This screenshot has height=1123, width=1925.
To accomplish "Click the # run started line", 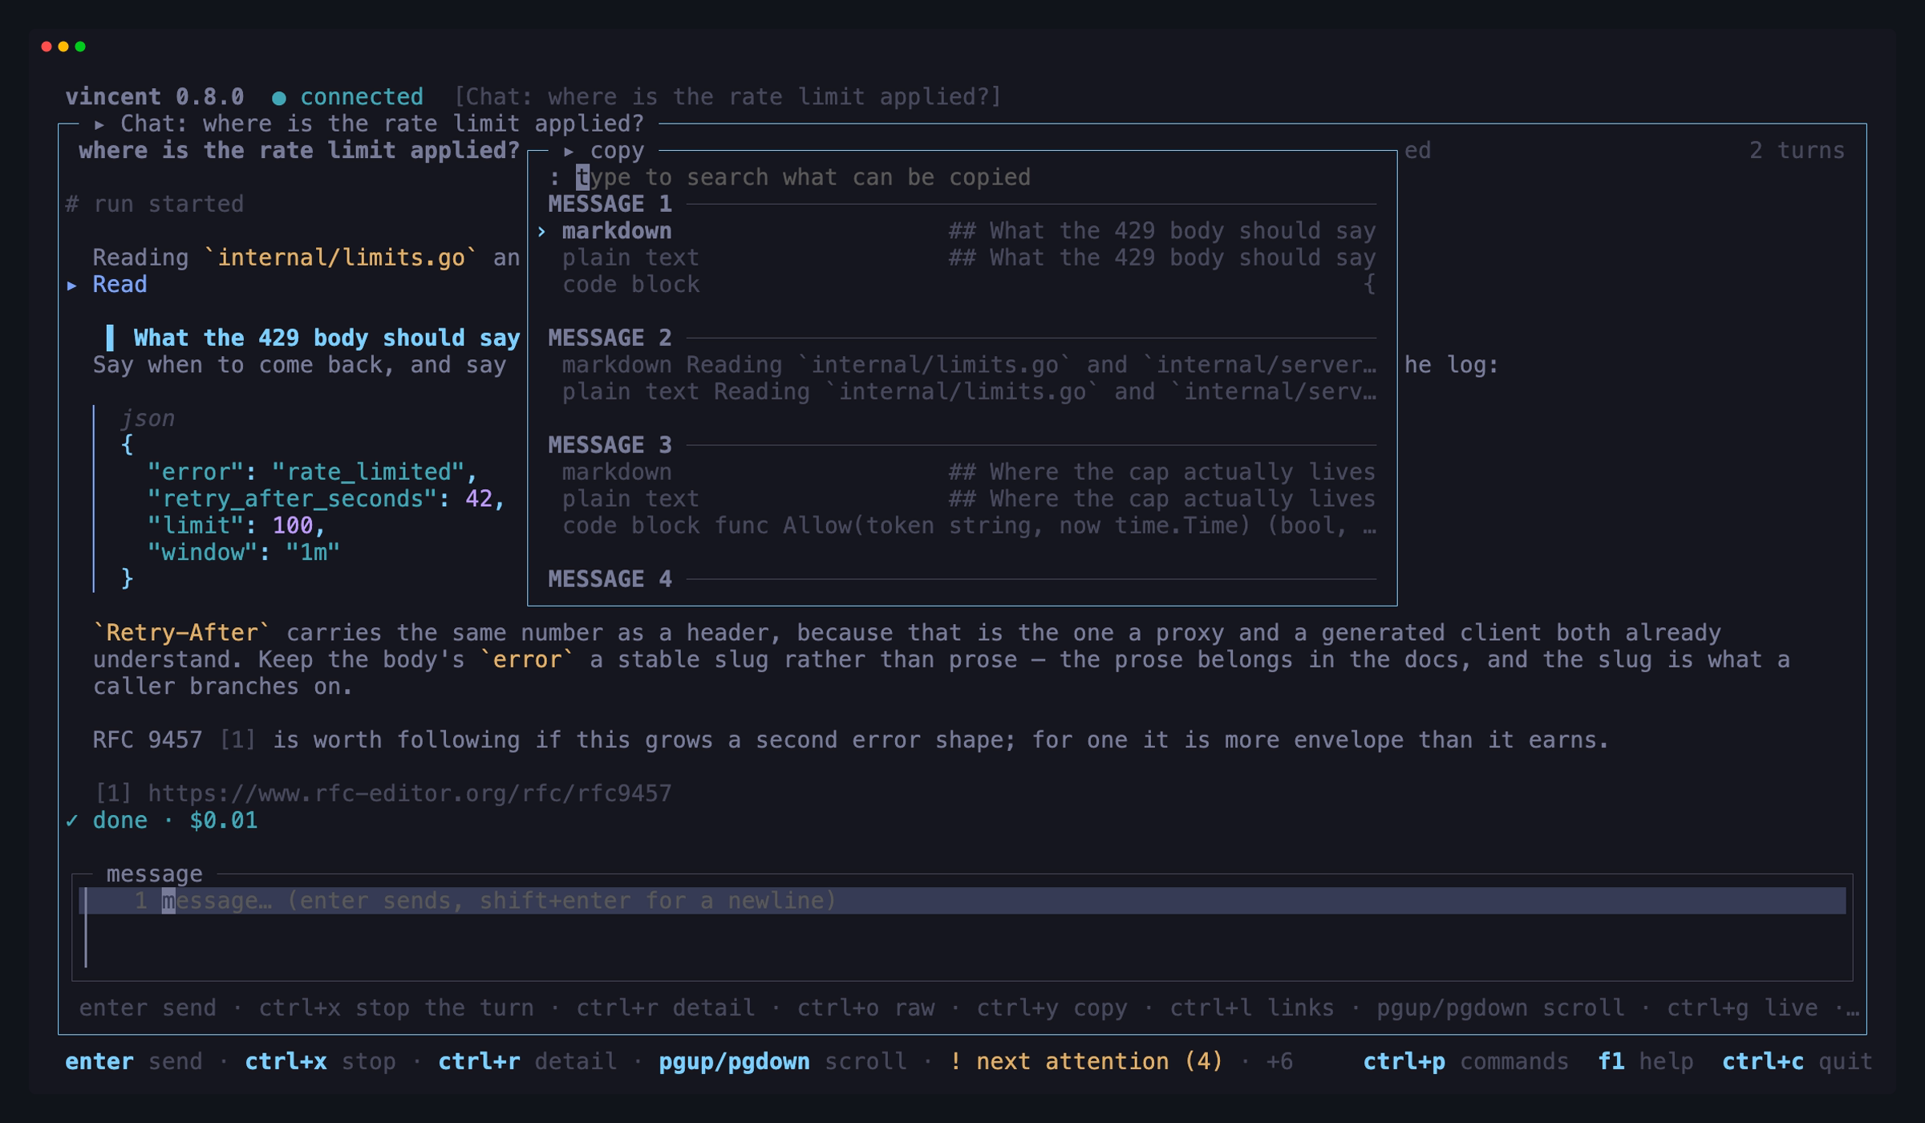I will [x=154, y=205].
